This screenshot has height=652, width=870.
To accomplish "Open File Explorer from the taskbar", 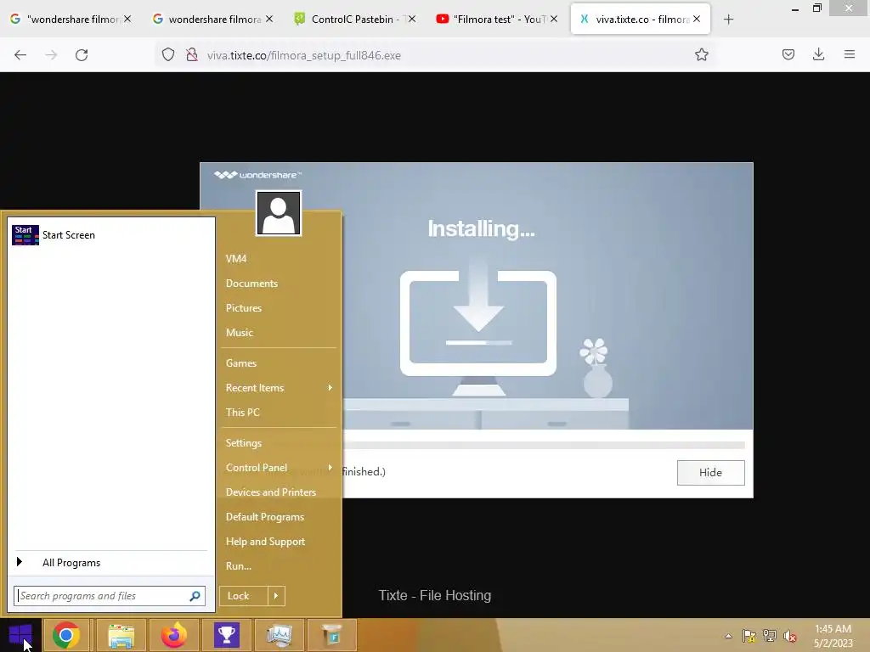I will click(121, 635).
